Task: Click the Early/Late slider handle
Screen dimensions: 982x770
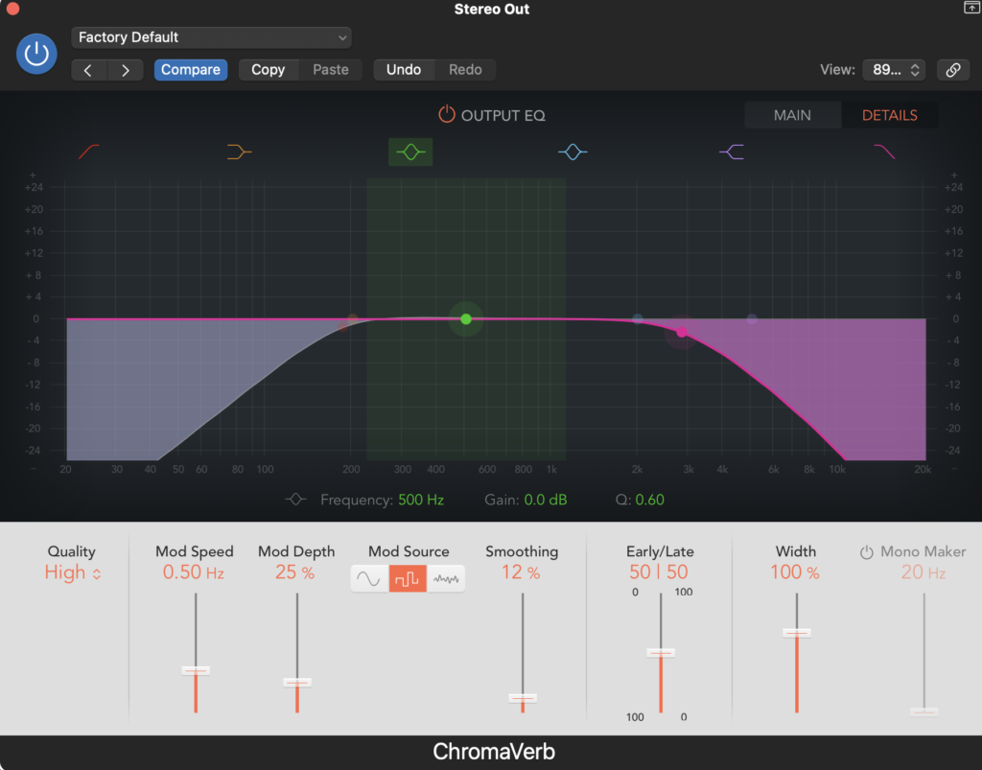Action: 661,653
